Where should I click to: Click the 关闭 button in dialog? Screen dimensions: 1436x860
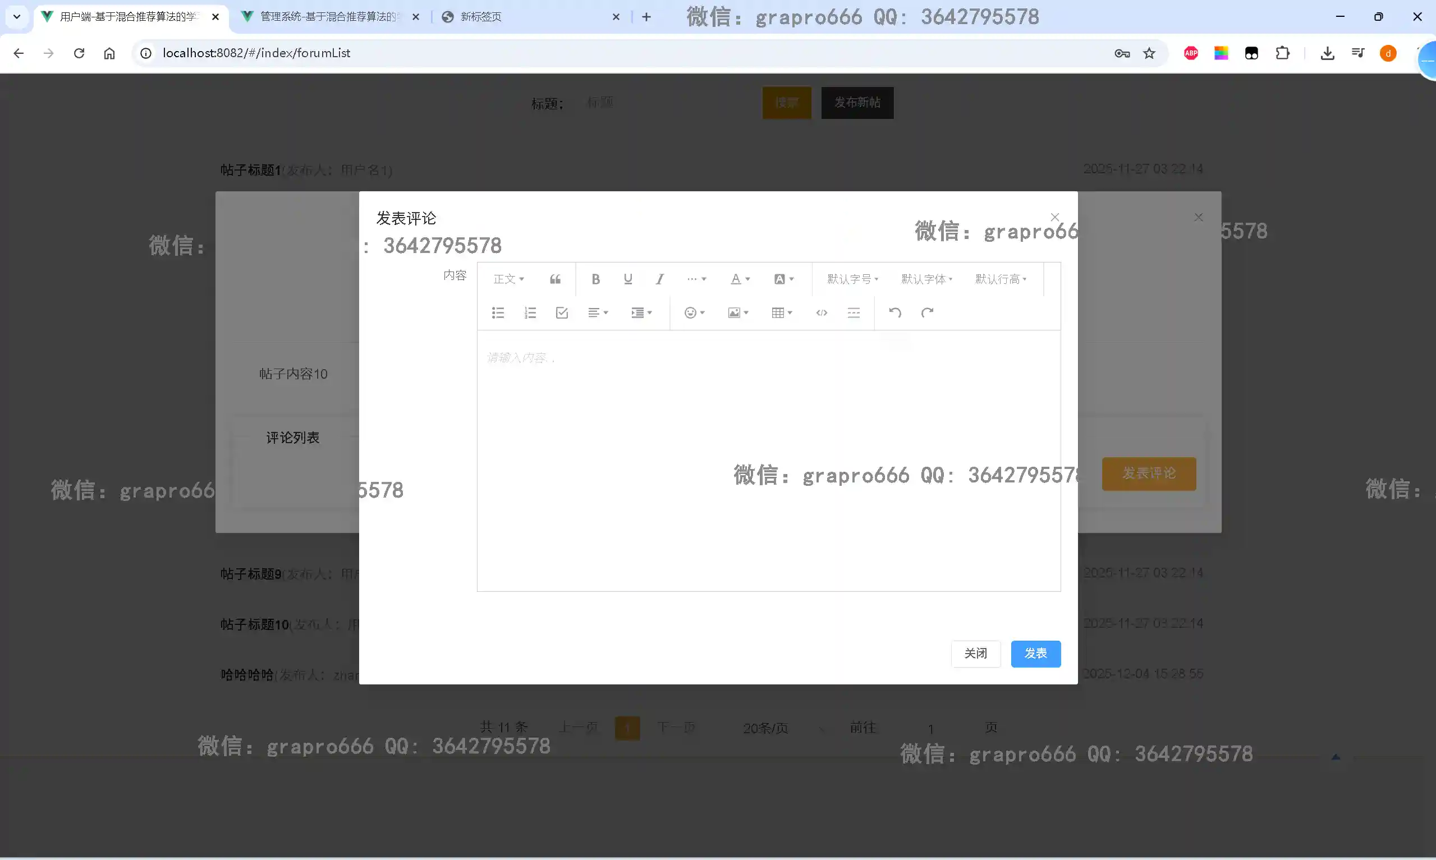tap(975, 654)
